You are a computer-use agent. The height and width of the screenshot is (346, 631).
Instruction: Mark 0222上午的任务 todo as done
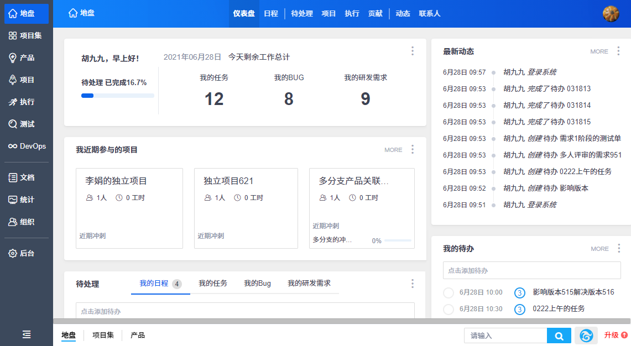click(449, 309)
